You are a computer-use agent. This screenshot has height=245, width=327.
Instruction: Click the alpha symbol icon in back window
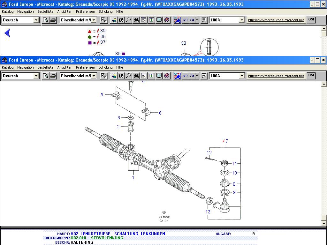[x=121, y=20]
